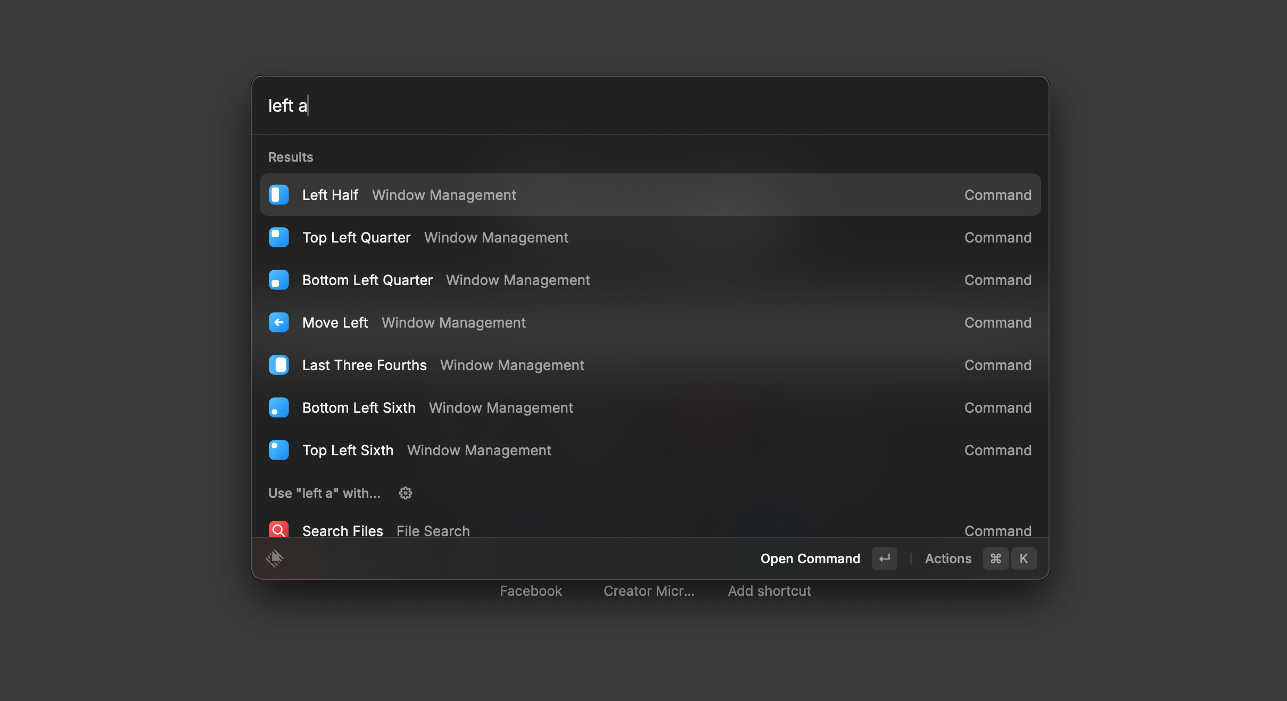The image size is (1287, 701).
Task: Click the Raycast logo in bottom bar
Action: pyautogui.click(x=275, y=558)
